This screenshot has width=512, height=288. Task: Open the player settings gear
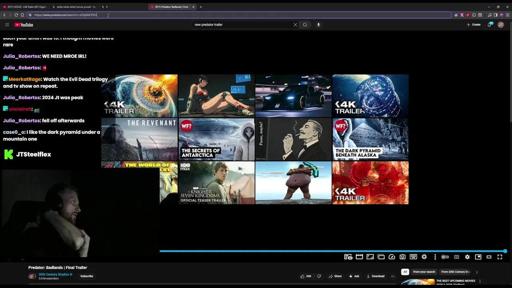467,257
